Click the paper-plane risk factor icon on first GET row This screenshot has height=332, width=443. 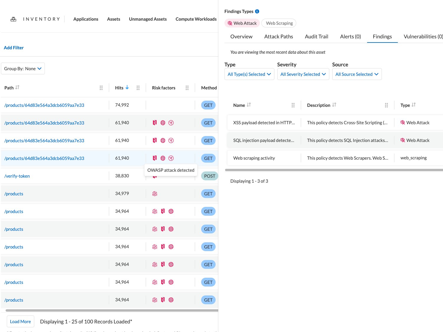pyautogui.click(x=171, y=123)
